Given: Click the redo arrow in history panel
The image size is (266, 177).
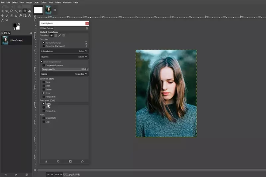Looking at the screenshot, I should [x=16, y=175].
